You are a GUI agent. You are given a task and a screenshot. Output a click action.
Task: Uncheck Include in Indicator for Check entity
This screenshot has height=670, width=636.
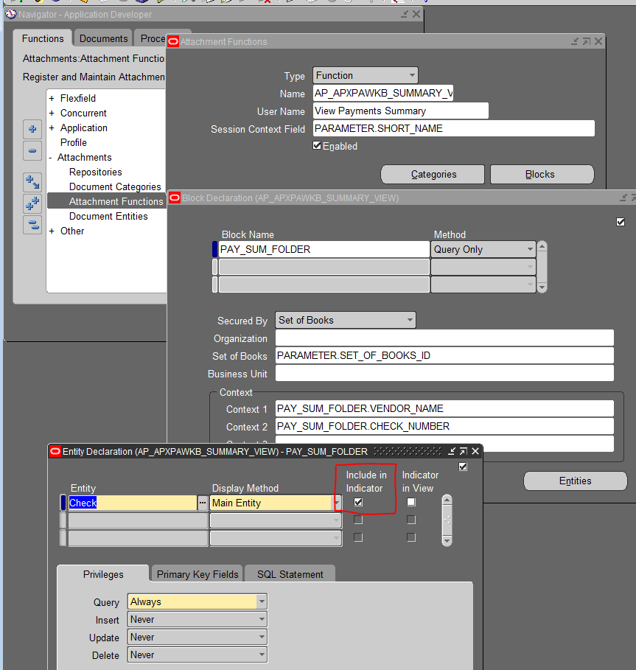click(360, 502)
